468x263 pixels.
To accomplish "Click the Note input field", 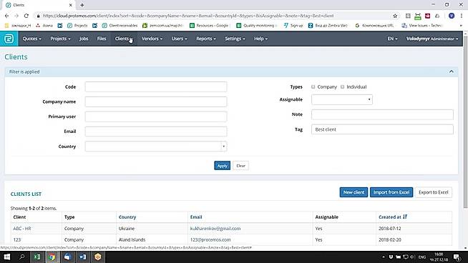I will coord(382,114).
